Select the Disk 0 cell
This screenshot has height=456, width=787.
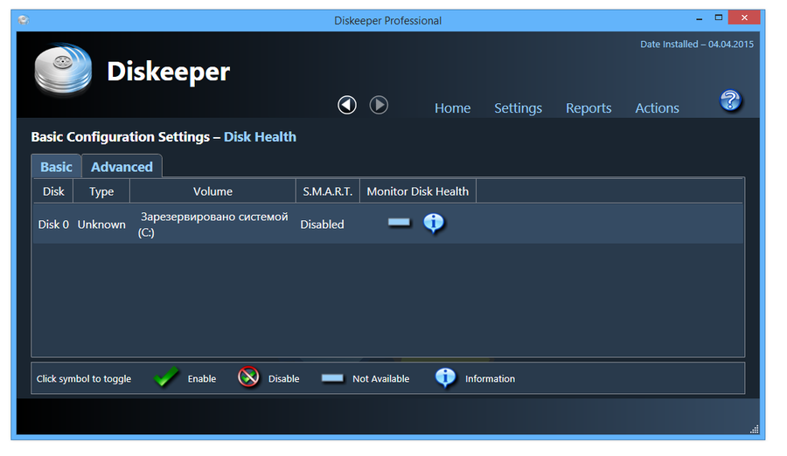[53, 225]
